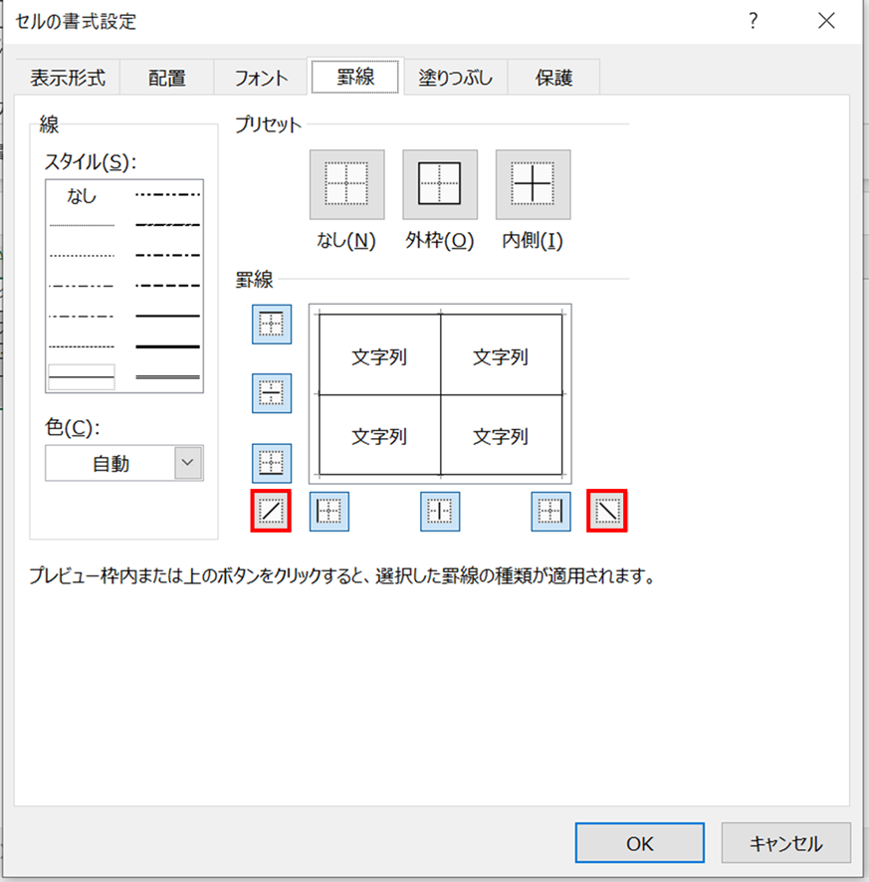Image resolution: width=869 pixels, height=882 pixels.
Task: Choose なし in the line style list
Action: [x=82, y=197]
